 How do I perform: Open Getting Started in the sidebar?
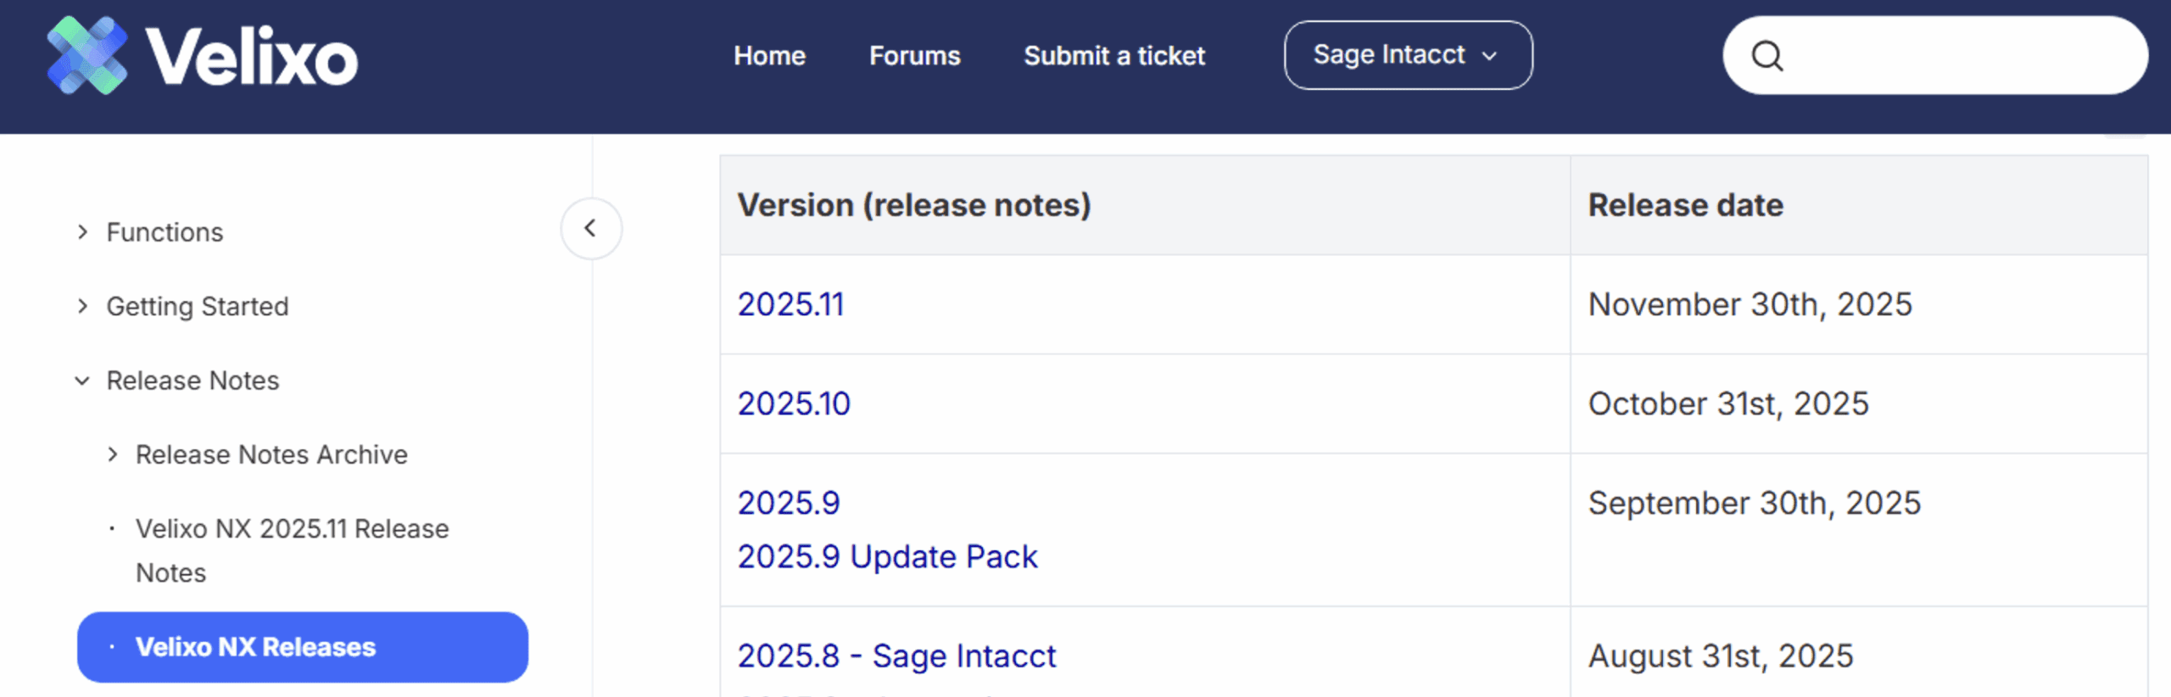tap(198, 305)
